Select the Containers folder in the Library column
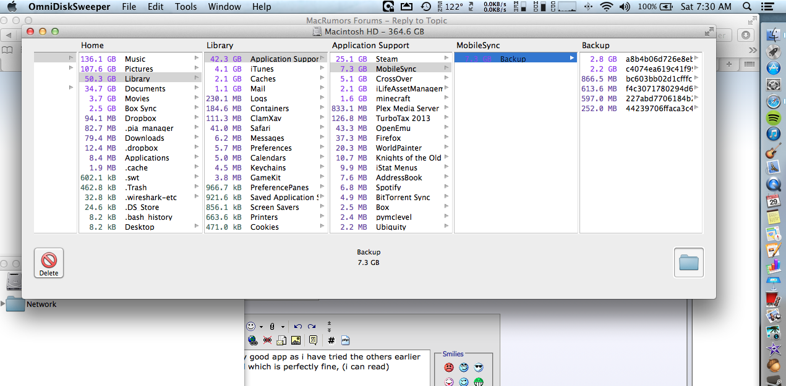The height and width of the screenshot is (386, 786). click(x=266, y=108)
